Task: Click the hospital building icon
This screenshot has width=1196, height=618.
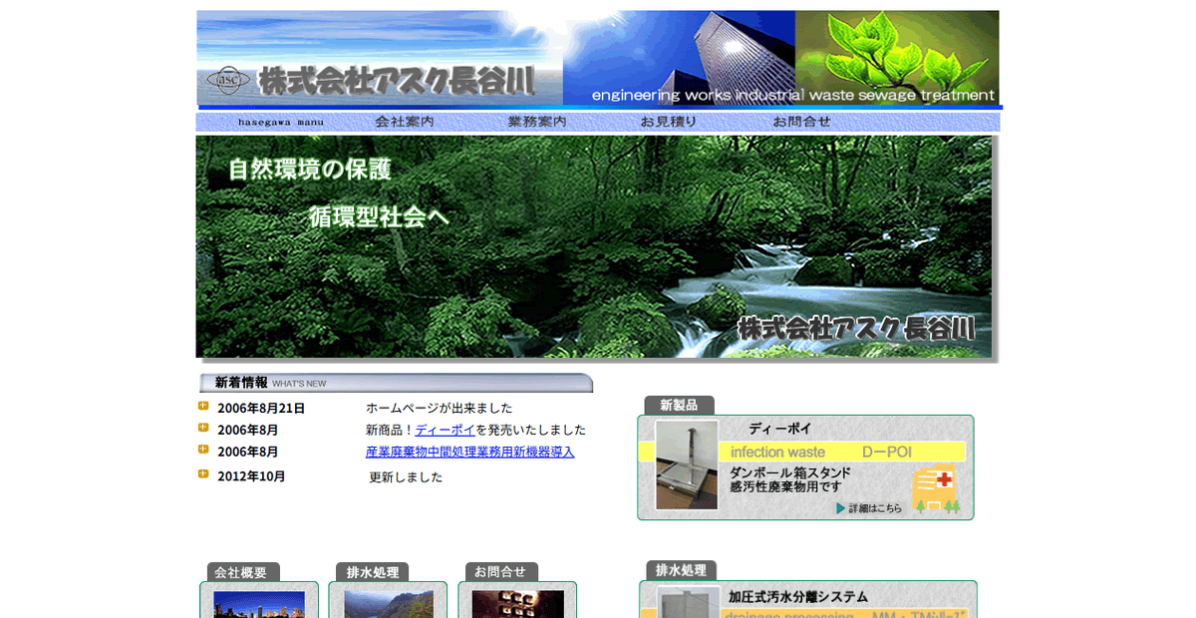Action: (x=935, y=487)
